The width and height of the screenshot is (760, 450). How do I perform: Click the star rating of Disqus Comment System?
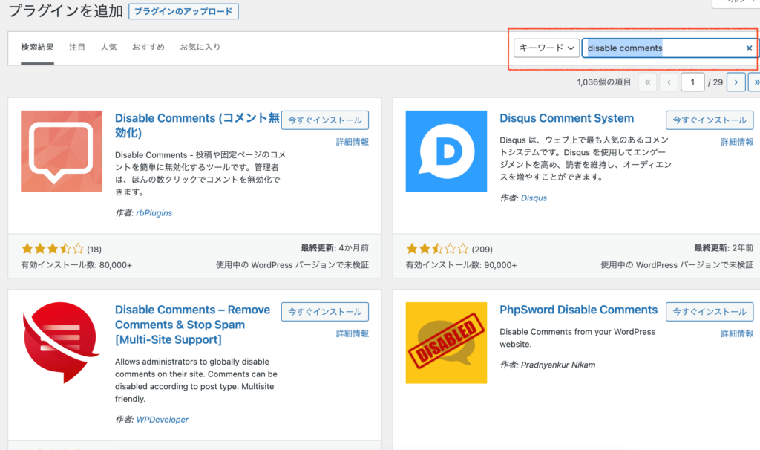[437, 250]
